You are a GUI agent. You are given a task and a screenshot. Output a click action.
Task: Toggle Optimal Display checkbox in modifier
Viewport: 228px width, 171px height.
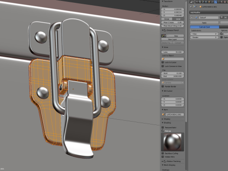click(221, 37)
